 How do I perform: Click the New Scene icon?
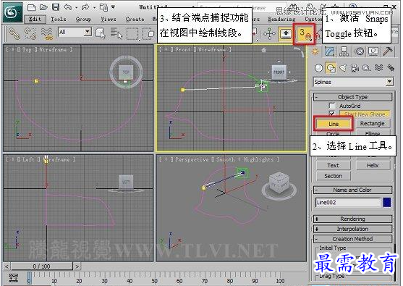tap(32, 7)
